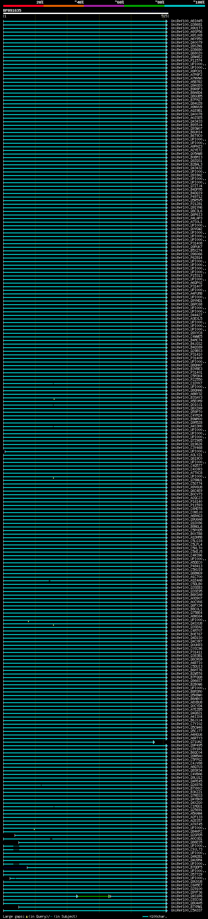Screen dimensions: 208x919
Task: Select label UniRef100_C5A337
Action: [x=186, y=910]
